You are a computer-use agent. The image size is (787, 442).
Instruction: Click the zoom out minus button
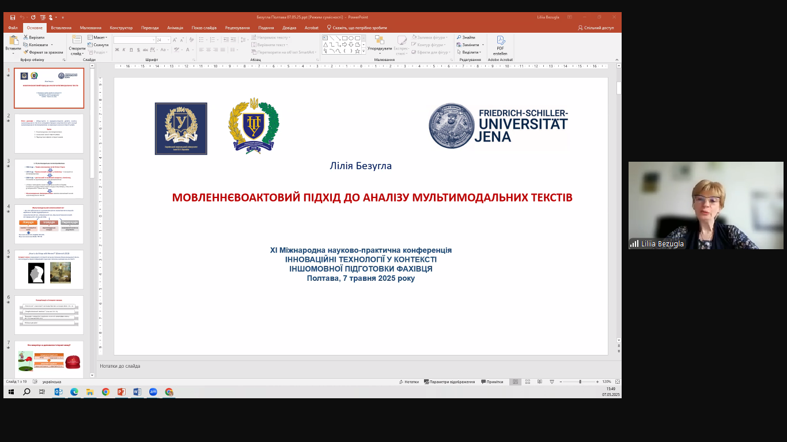pos(561,382)
